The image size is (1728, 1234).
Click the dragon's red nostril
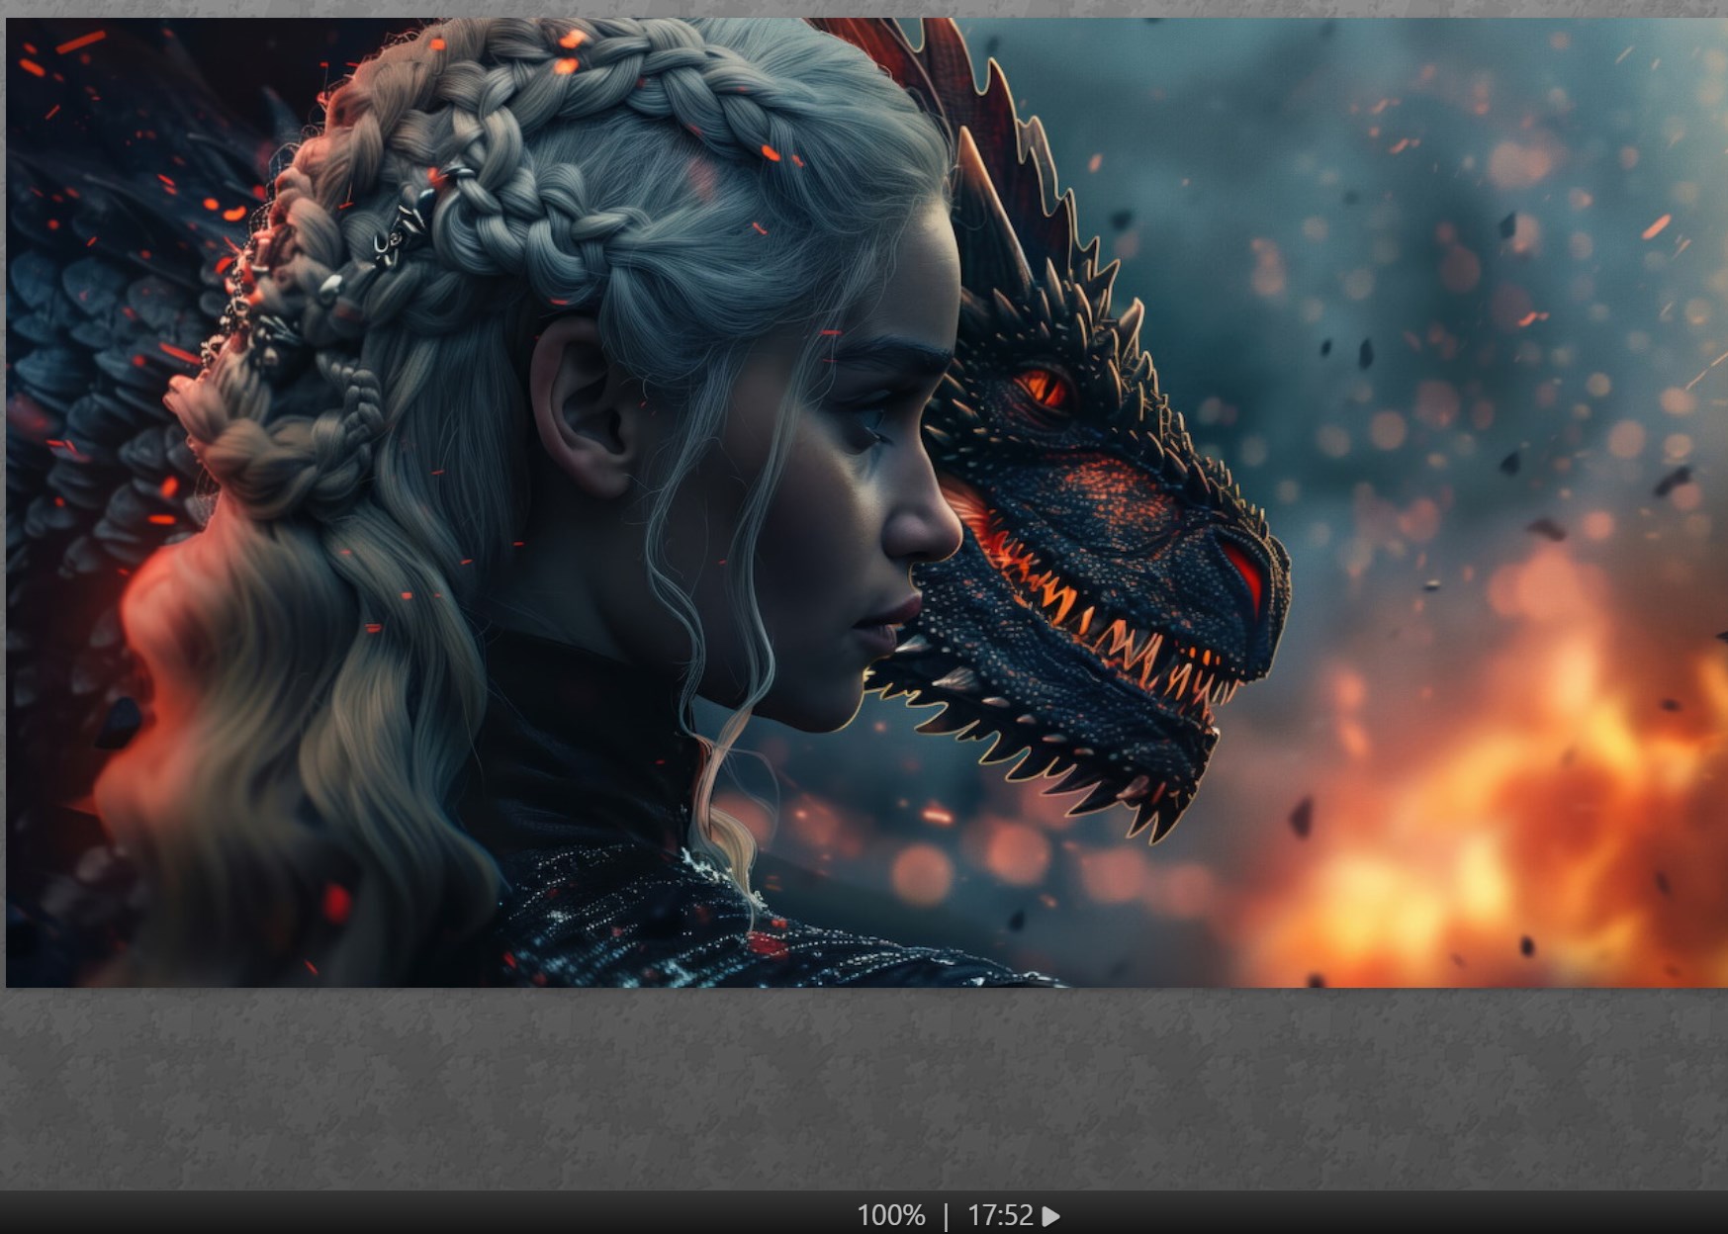point(1244,572)
